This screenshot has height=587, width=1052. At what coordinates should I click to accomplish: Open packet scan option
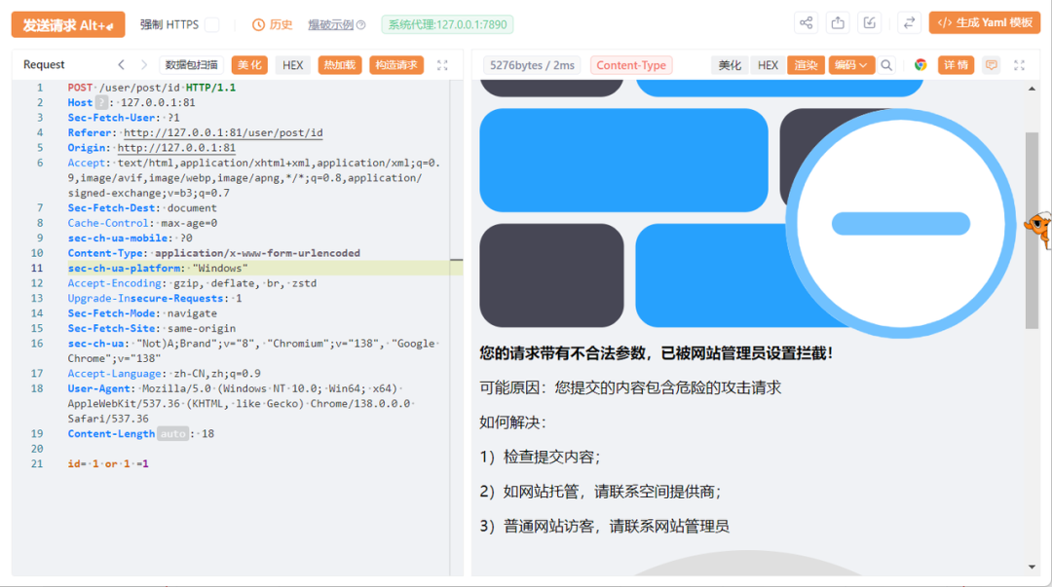click(x=191, y=65)
